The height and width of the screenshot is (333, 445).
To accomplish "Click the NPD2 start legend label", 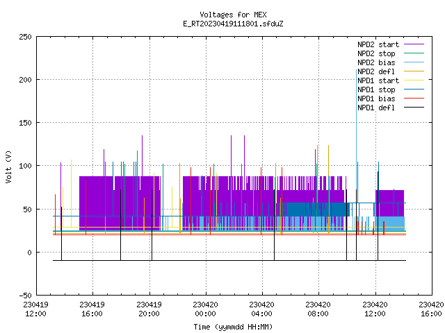I will [378, 44].
